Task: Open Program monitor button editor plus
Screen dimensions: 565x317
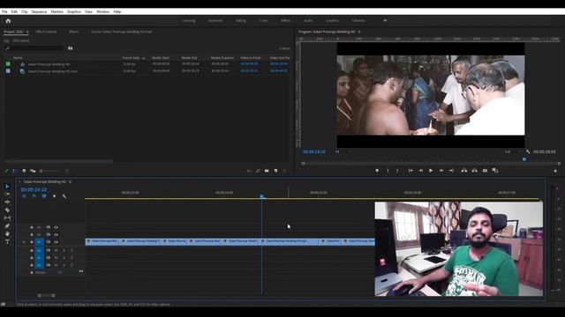Action: tap(555, 171)
